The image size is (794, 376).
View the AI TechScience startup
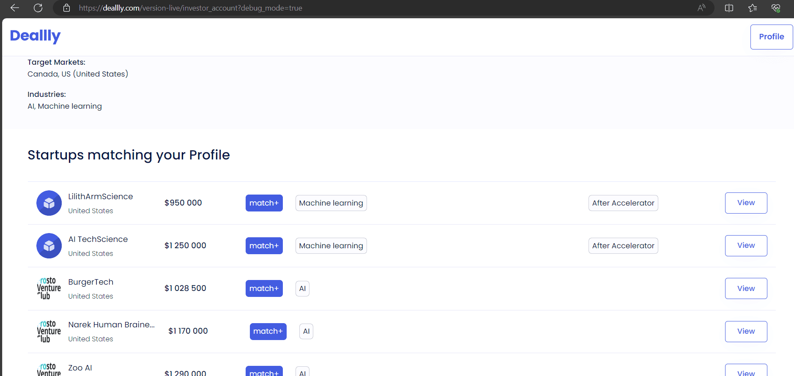coord(746,246)
